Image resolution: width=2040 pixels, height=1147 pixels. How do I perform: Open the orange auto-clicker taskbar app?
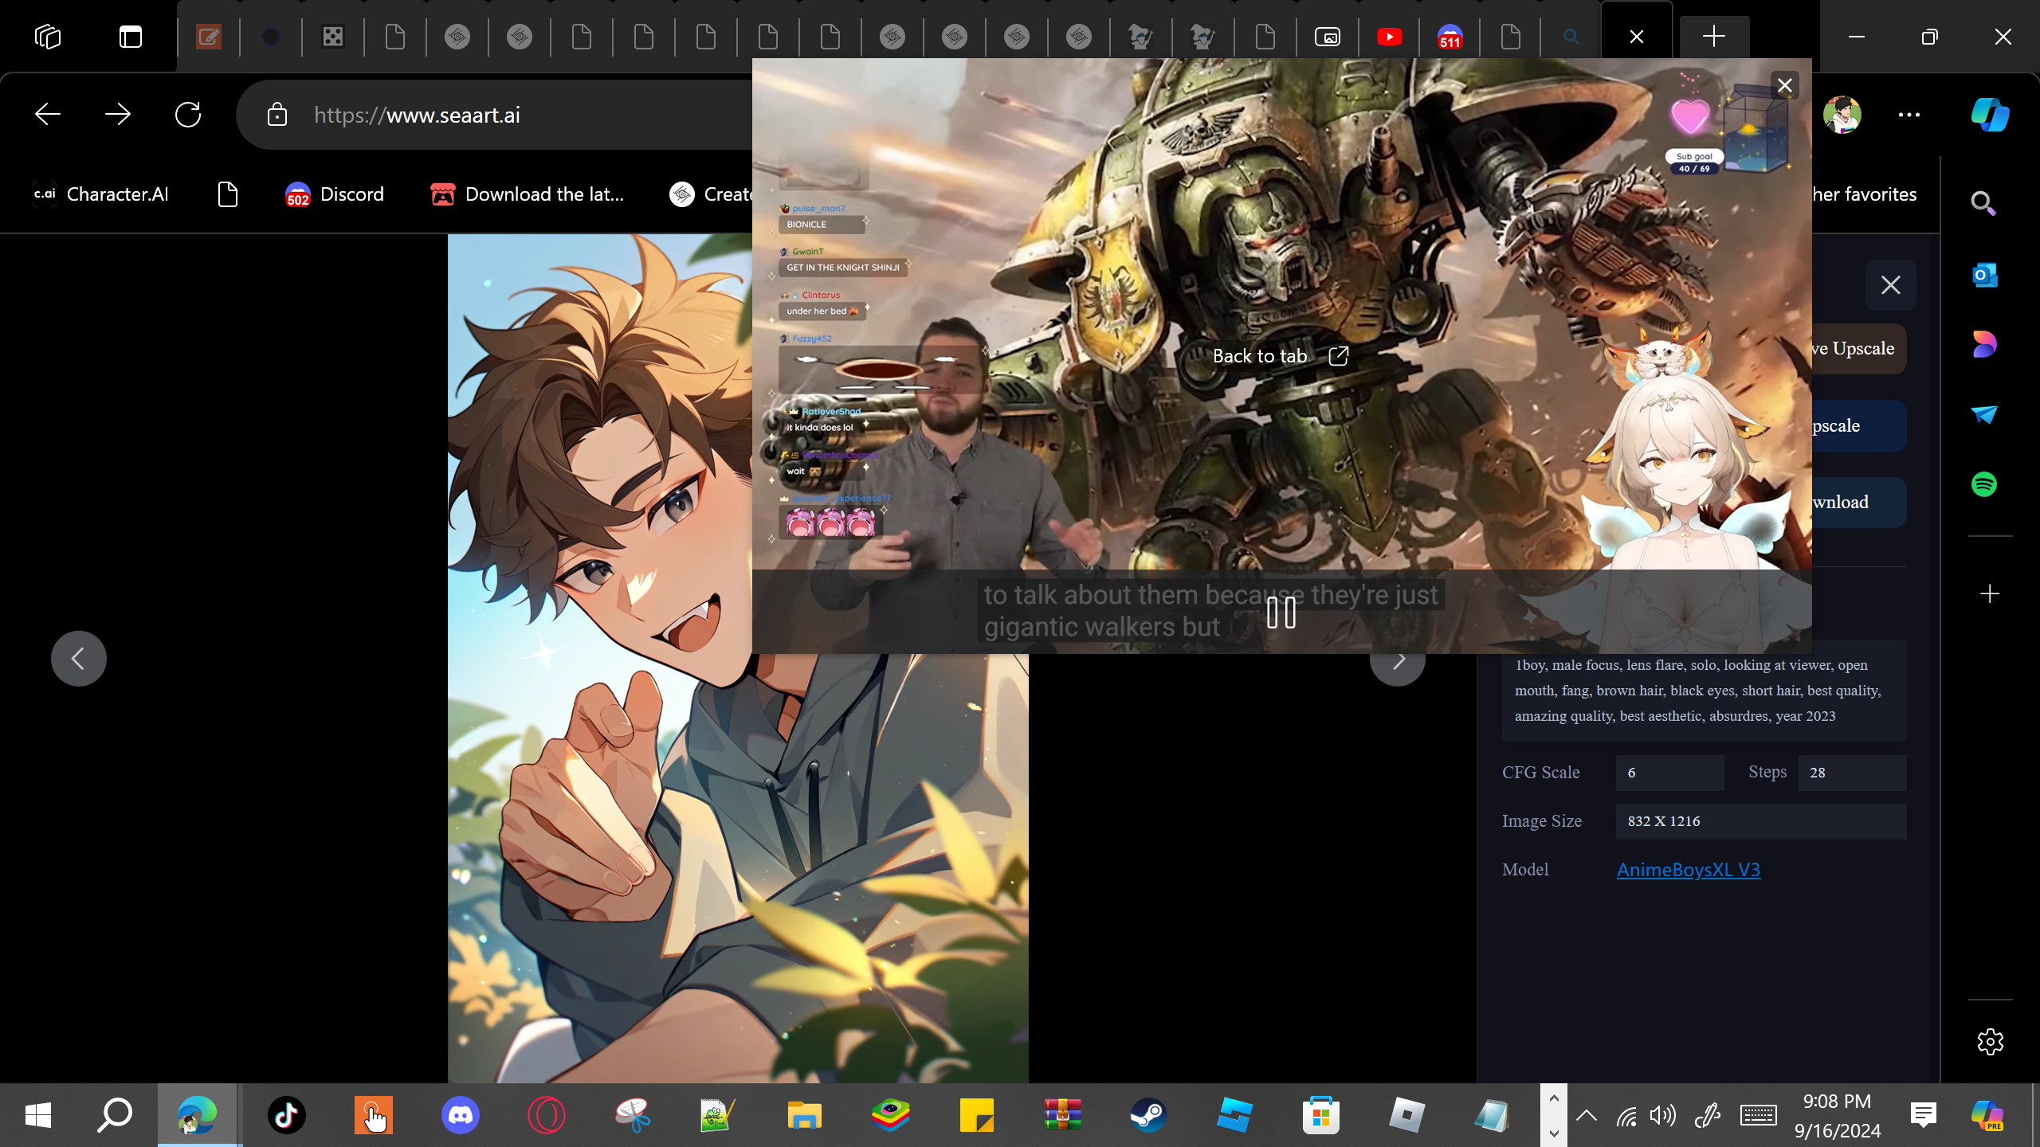pyautogui.click(x=373, y=1115)
